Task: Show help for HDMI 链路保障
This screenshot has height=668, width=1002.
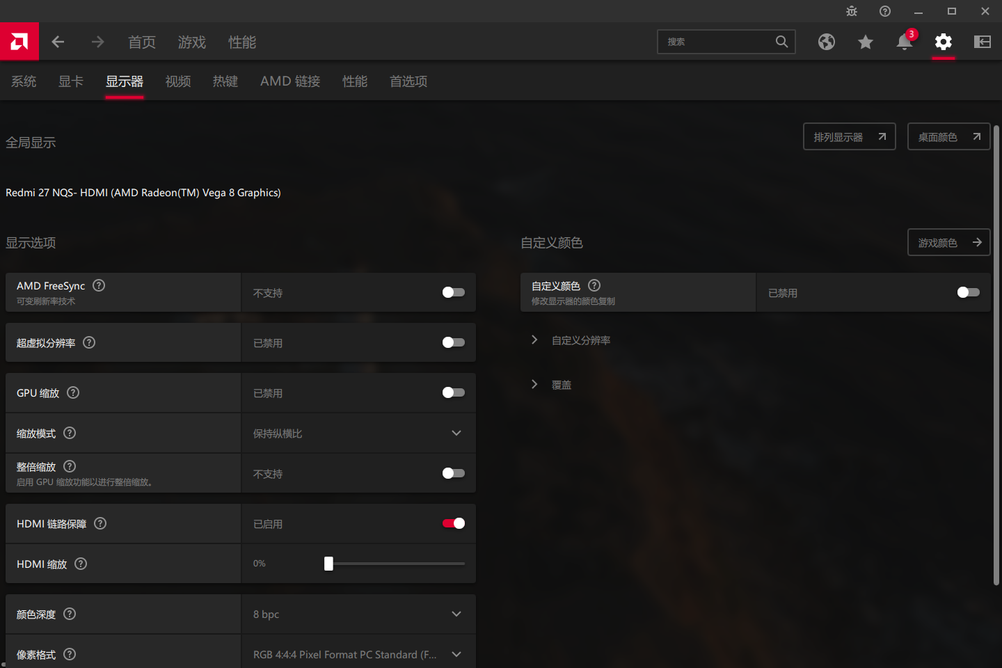Action: point(100,523)
